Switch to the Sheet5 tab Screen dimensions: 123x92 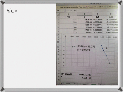85,84
